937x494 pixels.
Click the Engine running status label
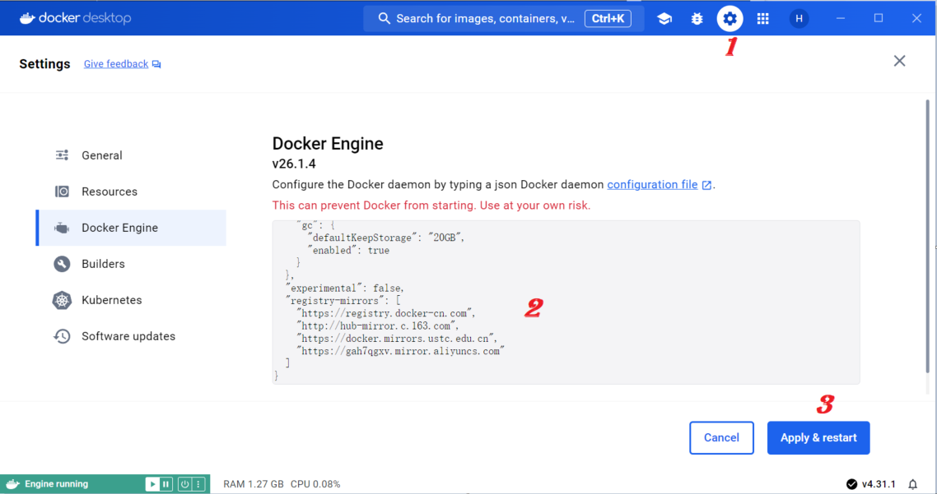[56, 484]
